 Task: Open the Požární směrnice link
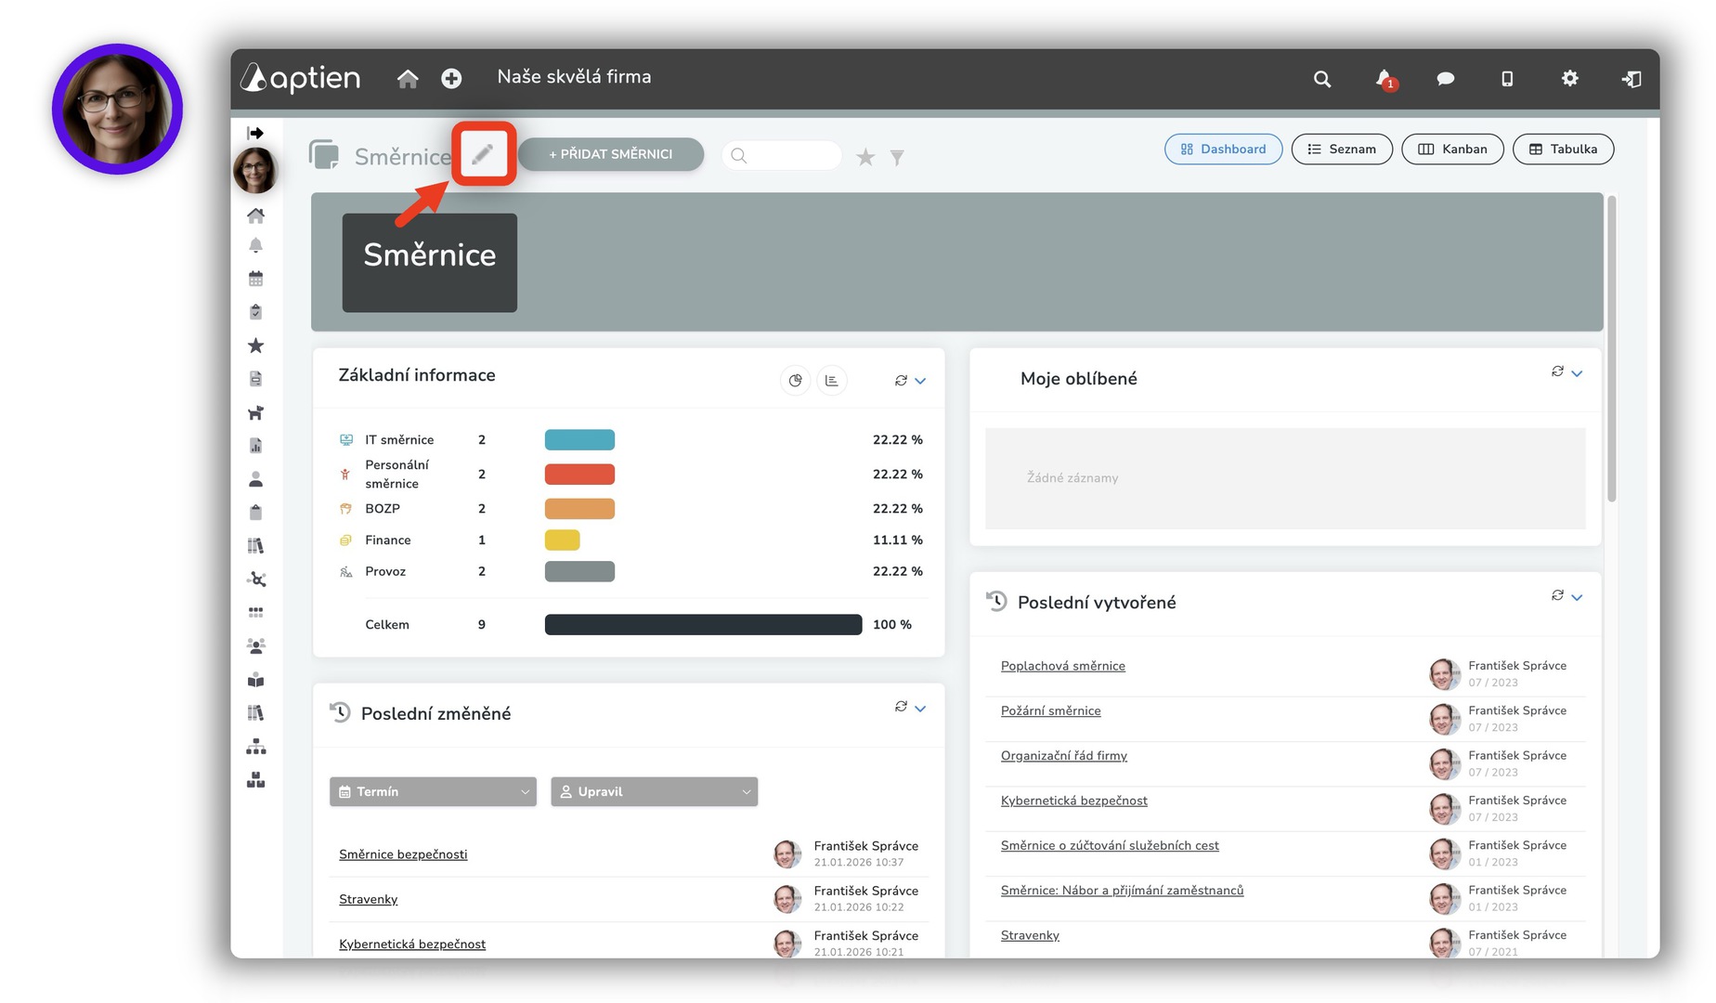pos(1050,710)
